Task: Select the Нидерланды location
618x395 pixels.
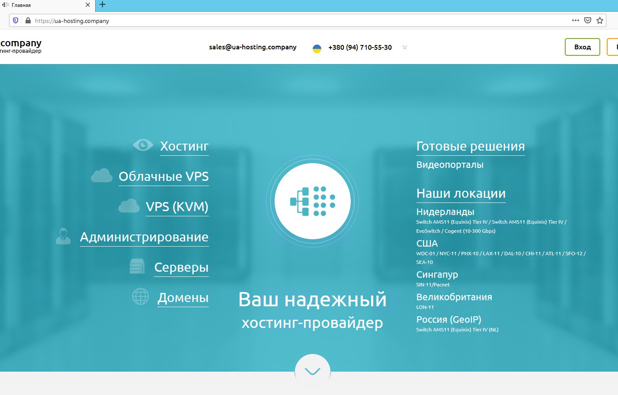Action: tap(445, 212)
